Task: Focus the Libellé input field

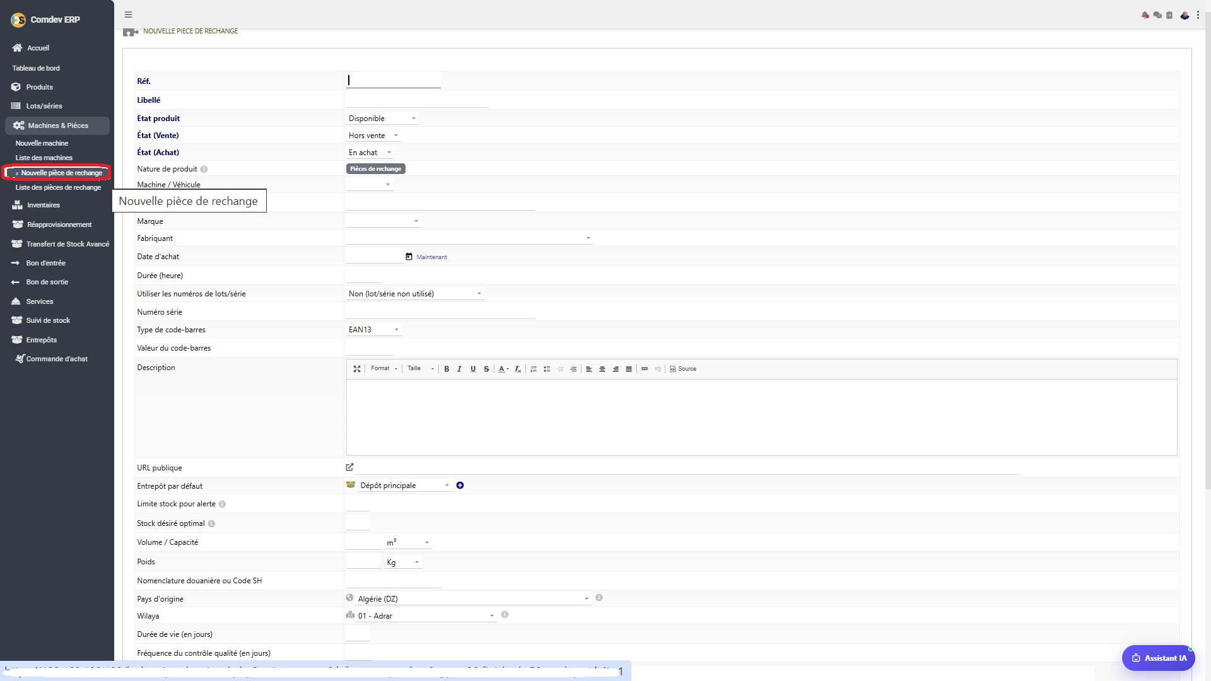Action: pos(417,100)
